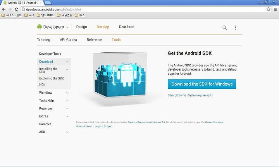The height and width of the screenshot is (167, 279).
Task: Open Samples sidebar item
Action: [x=45, y=124]
